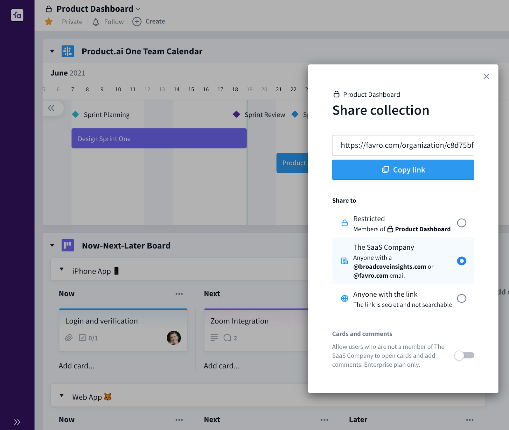Click the share link URL field
Viewport: 509px width, 430px height.
[x=403, y=145]
